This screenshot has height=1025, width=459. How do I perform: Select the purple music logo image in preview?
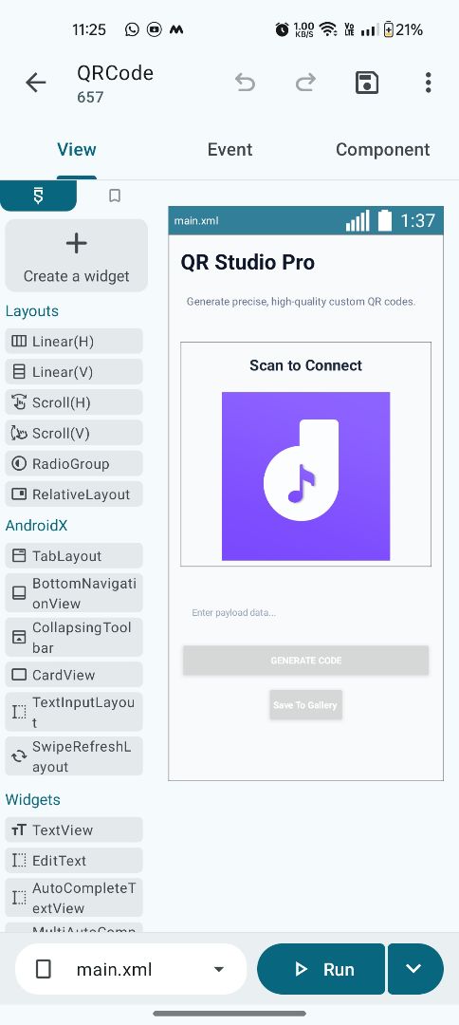point(305,476)
